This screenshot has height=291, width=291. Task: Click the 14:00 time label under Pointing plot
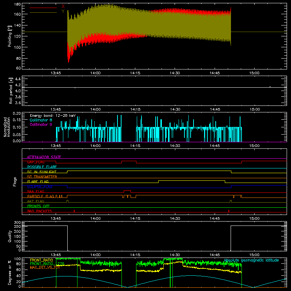pyautogui.click(x=95, y=73)
